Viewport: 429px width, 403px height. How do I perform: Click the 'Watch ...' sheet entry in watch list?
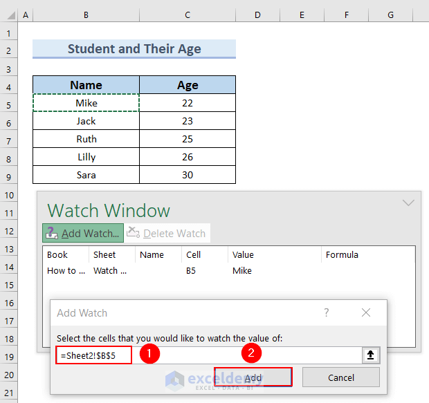pos(110,271)
